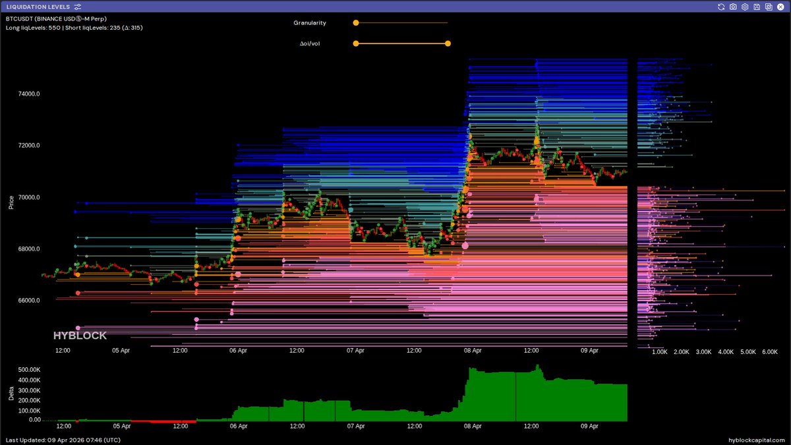Image resolution: width=791 pixels, height=445 pixels.
Task: Open the filter sliders icon beside Liquidation Levels
Action: [x=78, y=7]
